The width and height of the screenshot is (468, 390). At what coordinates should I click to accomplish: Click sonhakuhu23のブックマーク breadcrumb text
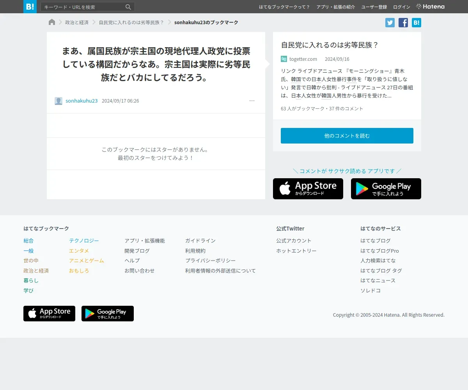206,22
